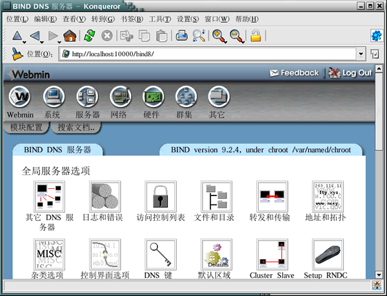Zoom in with the plus magnifier

(x=219, y=36)
